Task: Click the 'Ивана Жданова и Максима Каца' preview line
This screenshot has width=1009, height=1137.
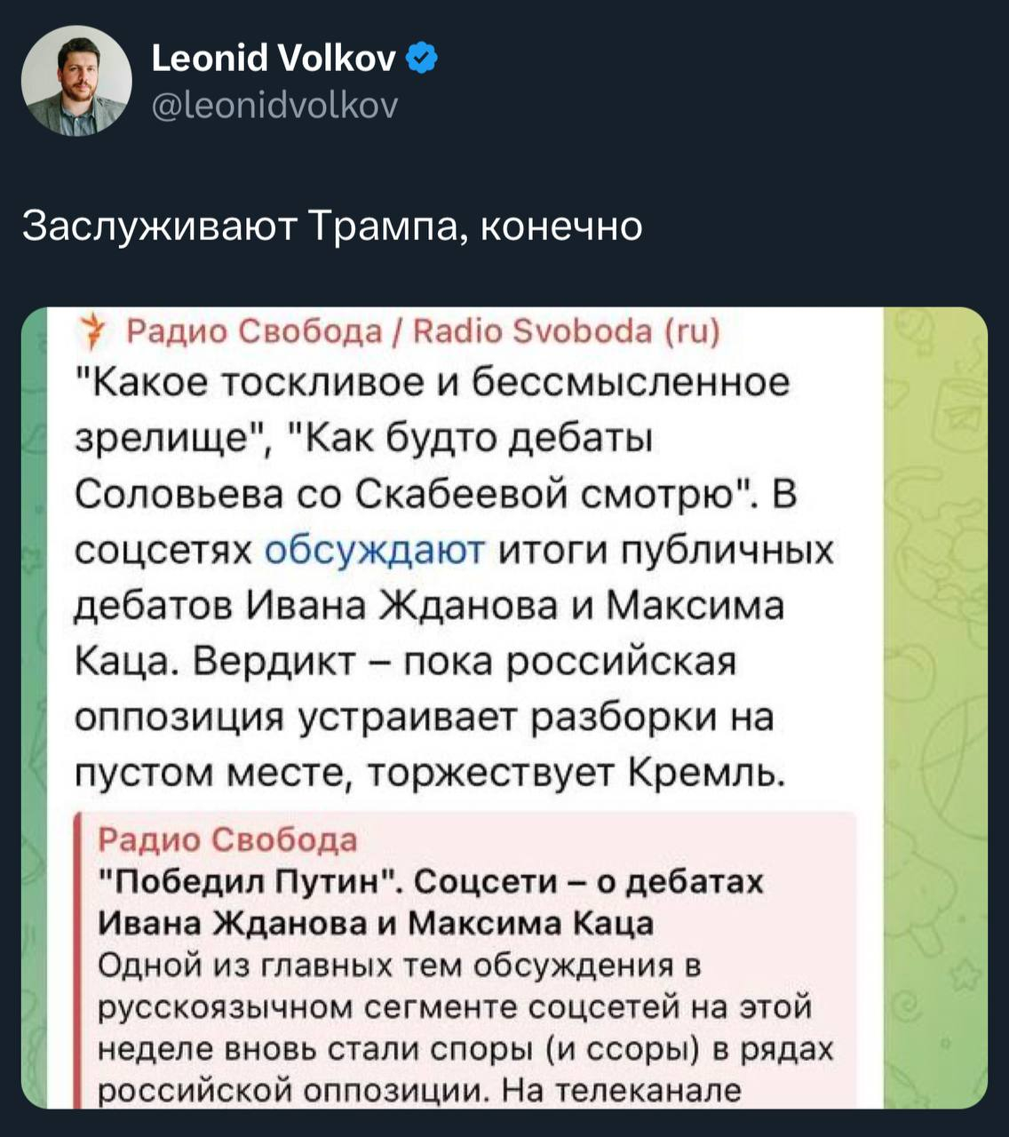Action: pyautogui.click(x=375, y=923)
